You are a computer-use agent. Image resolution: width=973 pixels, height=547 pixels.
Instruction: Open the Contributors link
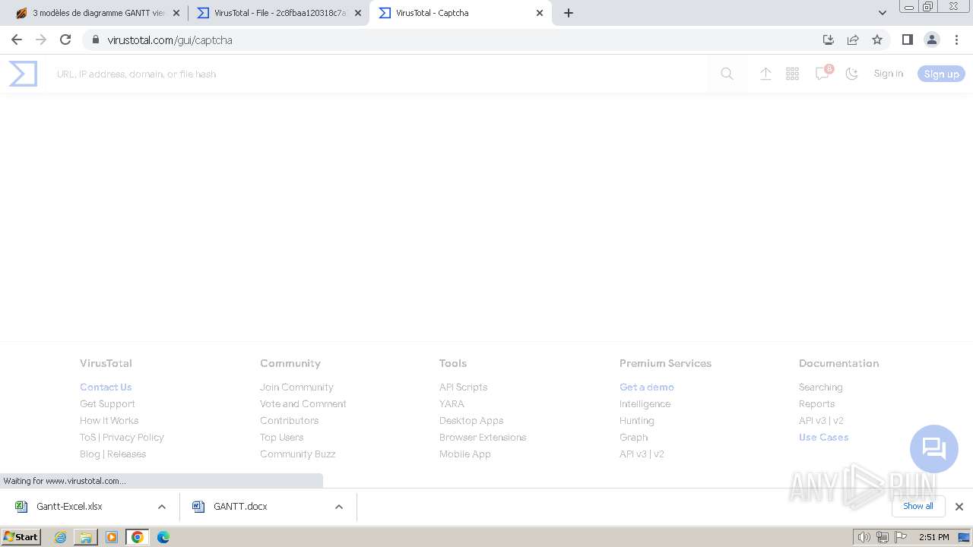(289, 420)
